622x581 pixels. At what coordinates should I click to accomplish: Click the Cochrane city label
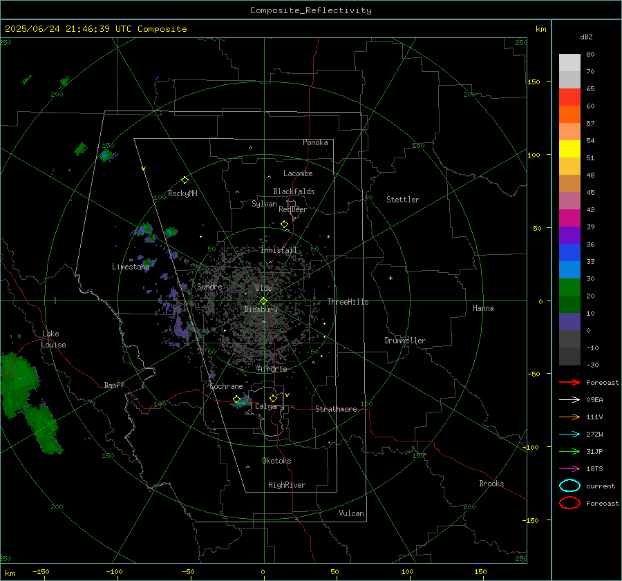pyautogui.click(x=226, y=386)
